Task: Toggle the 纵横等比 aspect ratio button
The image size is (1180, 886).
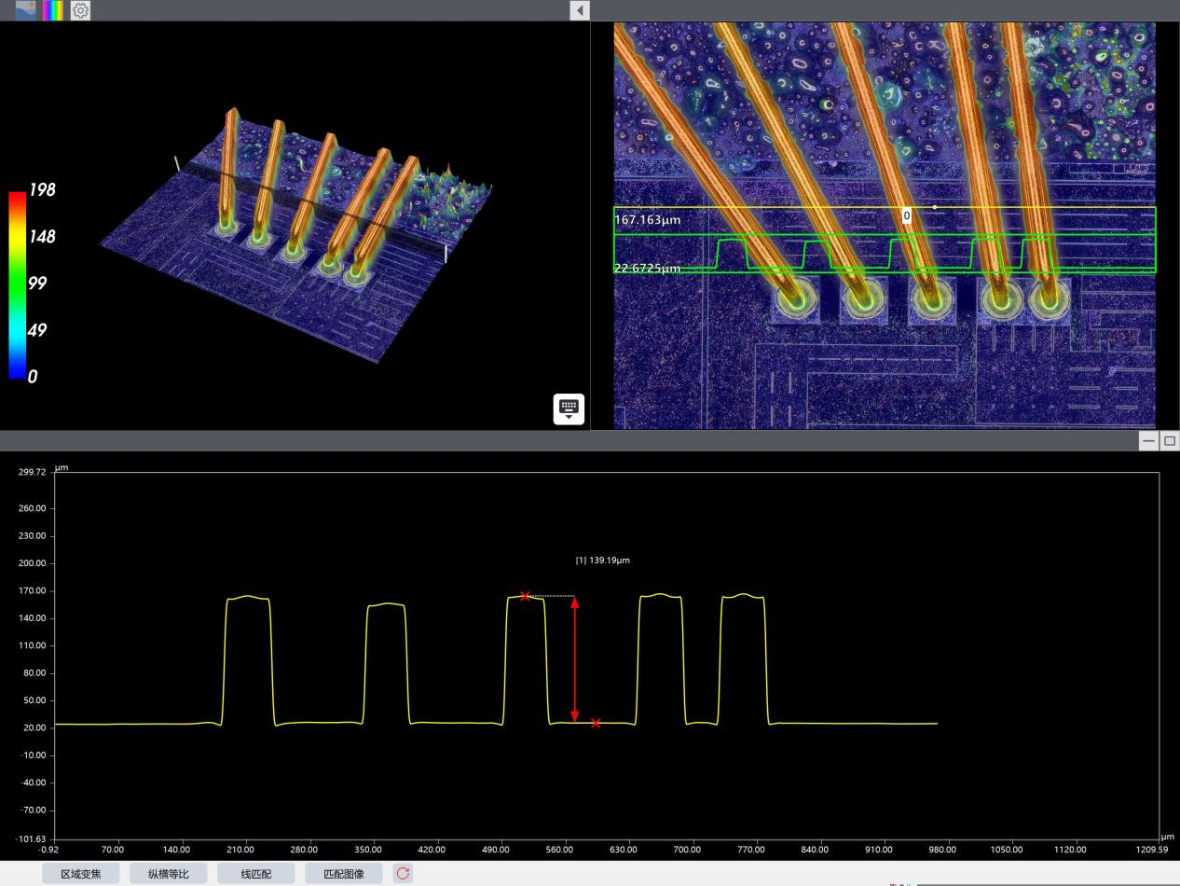Action: [x=168, y=874]
